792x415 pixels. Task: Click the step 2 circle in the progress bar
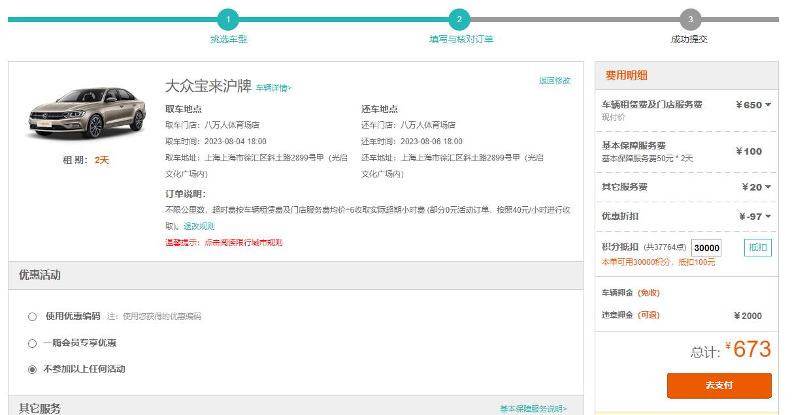(x=459, y=20)
